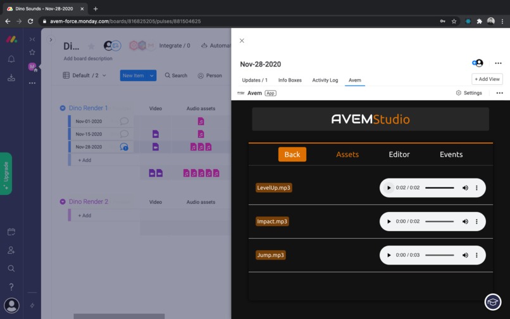Open the Default / 2 view dropdown

tap(85, 75)
